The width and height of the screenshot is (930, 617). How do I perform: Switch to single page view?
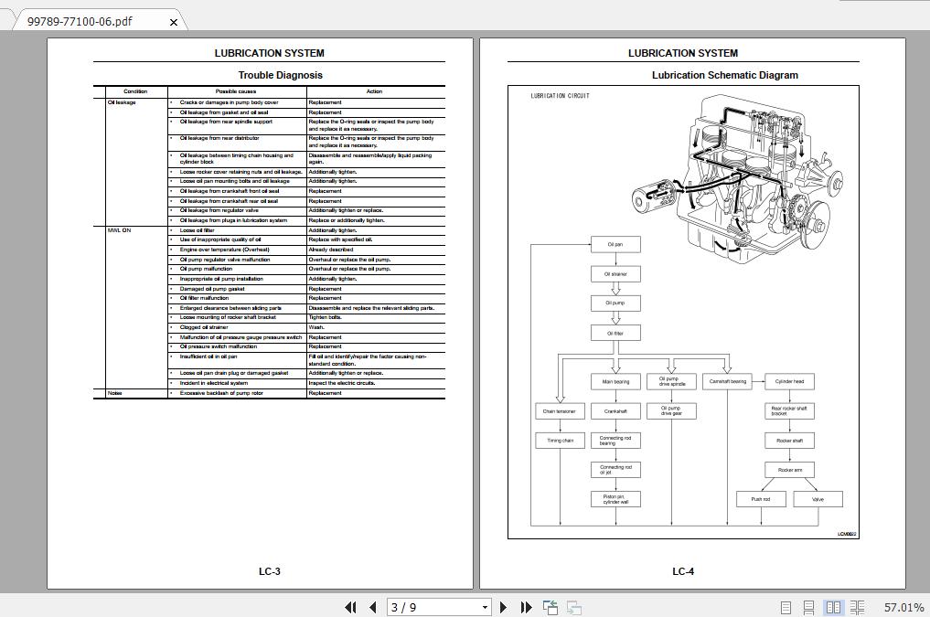pyautogui.click(x=786, y=608)
